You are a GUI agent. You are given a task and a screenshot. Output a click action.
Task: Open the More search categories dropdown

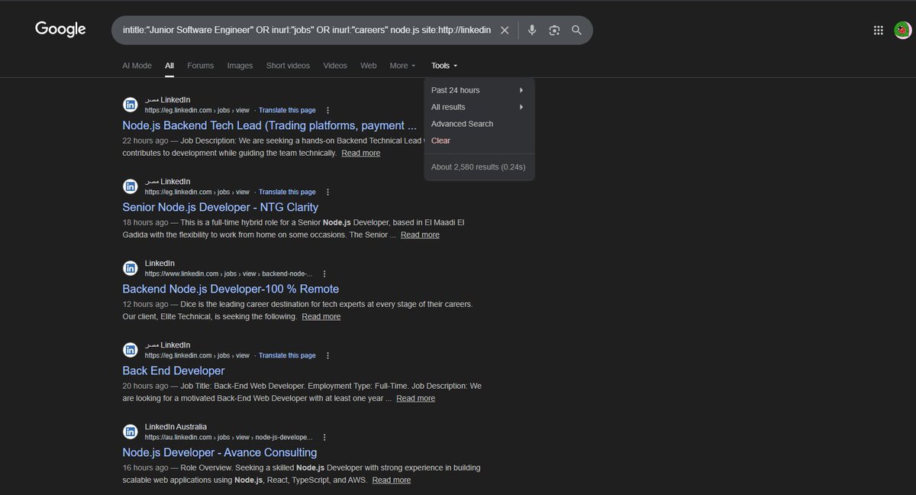(x=402, y=66)
